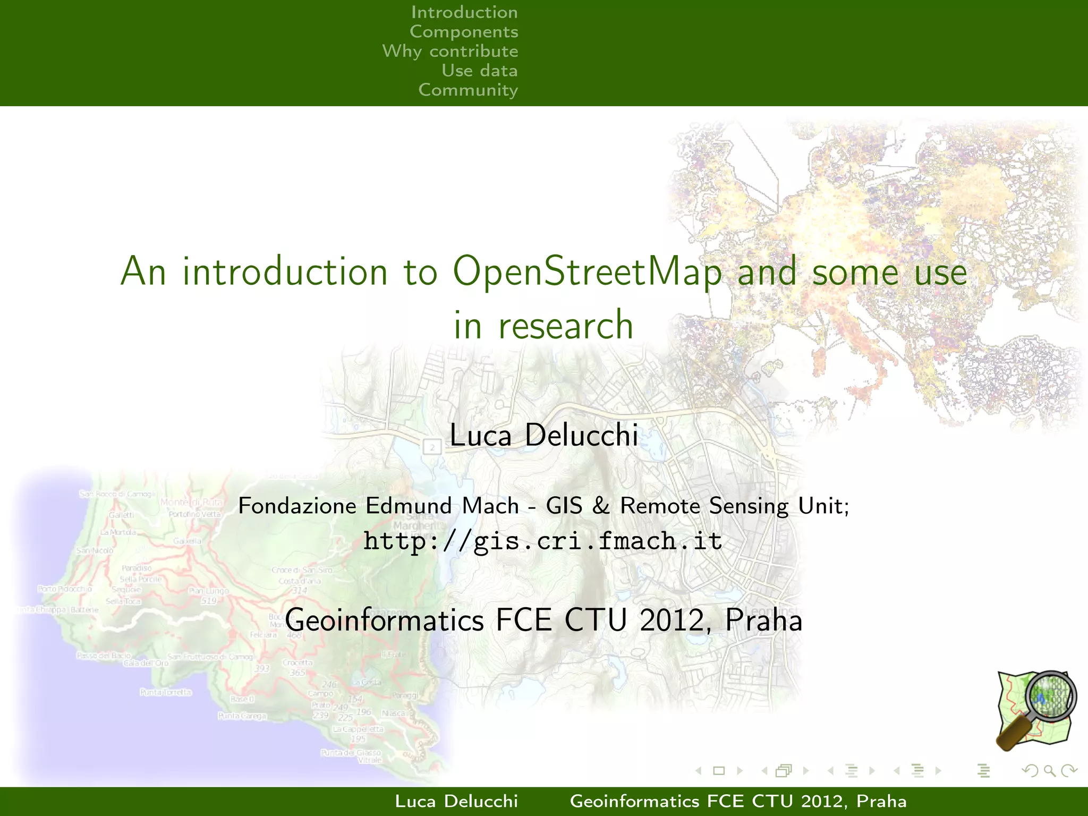
Task: Click the next slide arrow
Action: [739, 771]
